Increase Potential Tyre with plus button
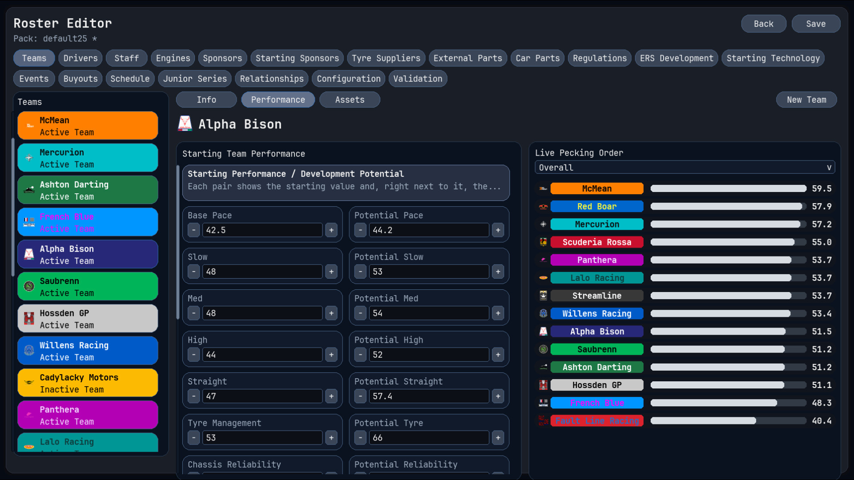This screenshot has width=854, height=480. pyautogui.click(x=498, y=438)
